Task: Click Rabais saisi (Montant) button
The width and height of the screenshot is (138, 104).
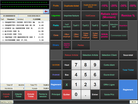Action: pos(109,16)
